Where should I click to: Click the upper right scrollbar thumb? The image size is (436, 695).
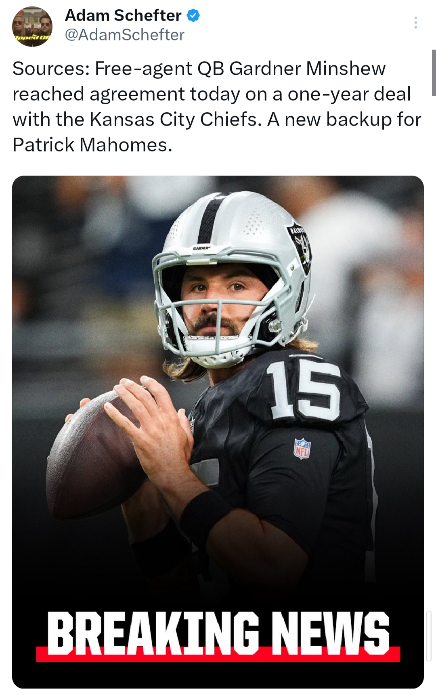[x=434, y=73]
